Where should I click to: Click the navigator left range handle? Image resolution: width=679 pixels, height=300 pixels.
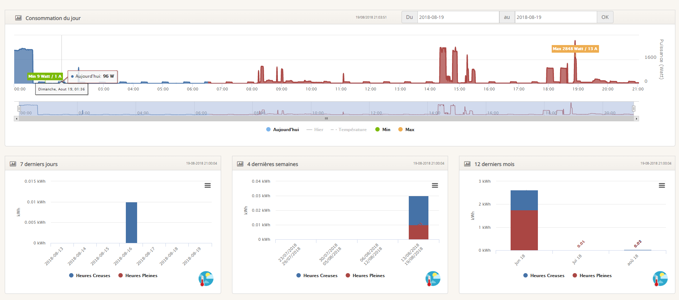click(19, 109)
